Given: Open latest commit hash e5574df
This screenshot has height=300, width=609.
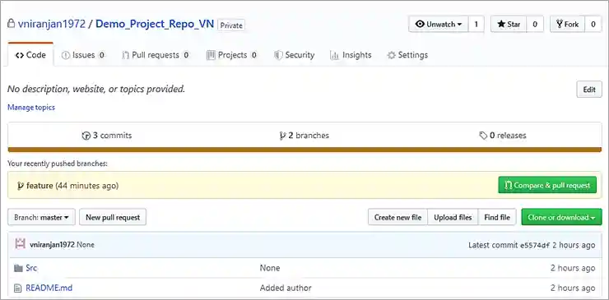Looking at the screenshot, I should [535, 245].
